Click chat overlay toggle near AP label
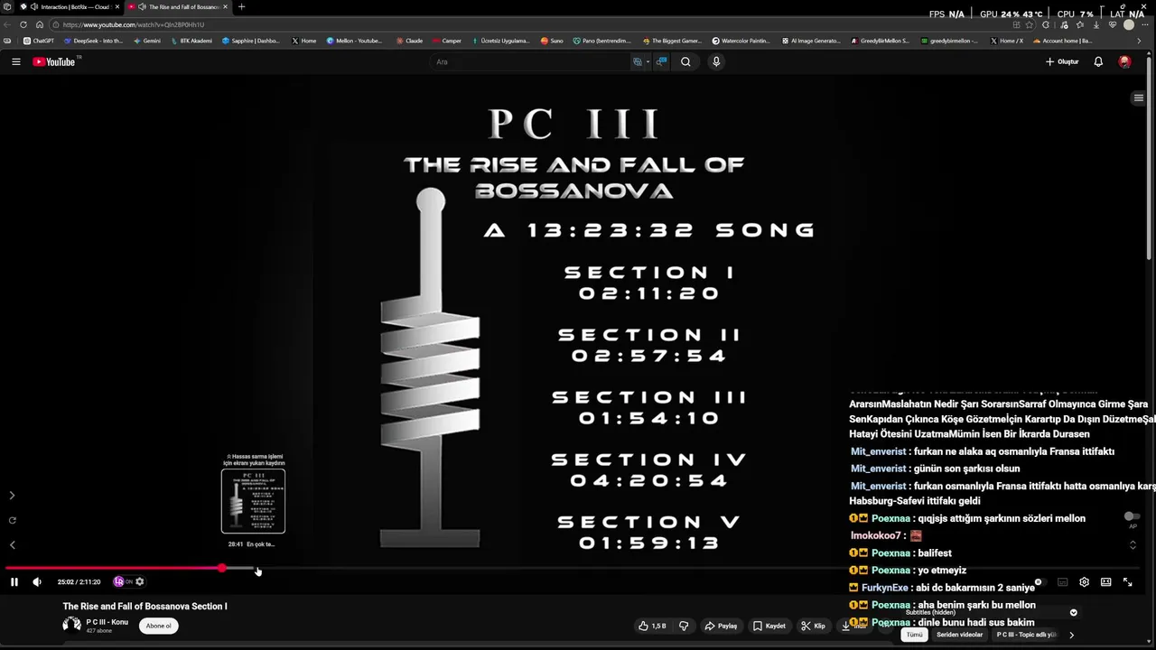Image resolution: width=1156 pixels, height=650 pixels. (x=1131, y=516)
